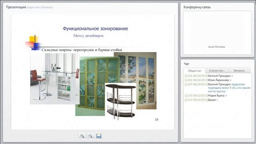Click Юлия Ларионова's chat message
Screen dimensions: 256x144
(208, 80)
